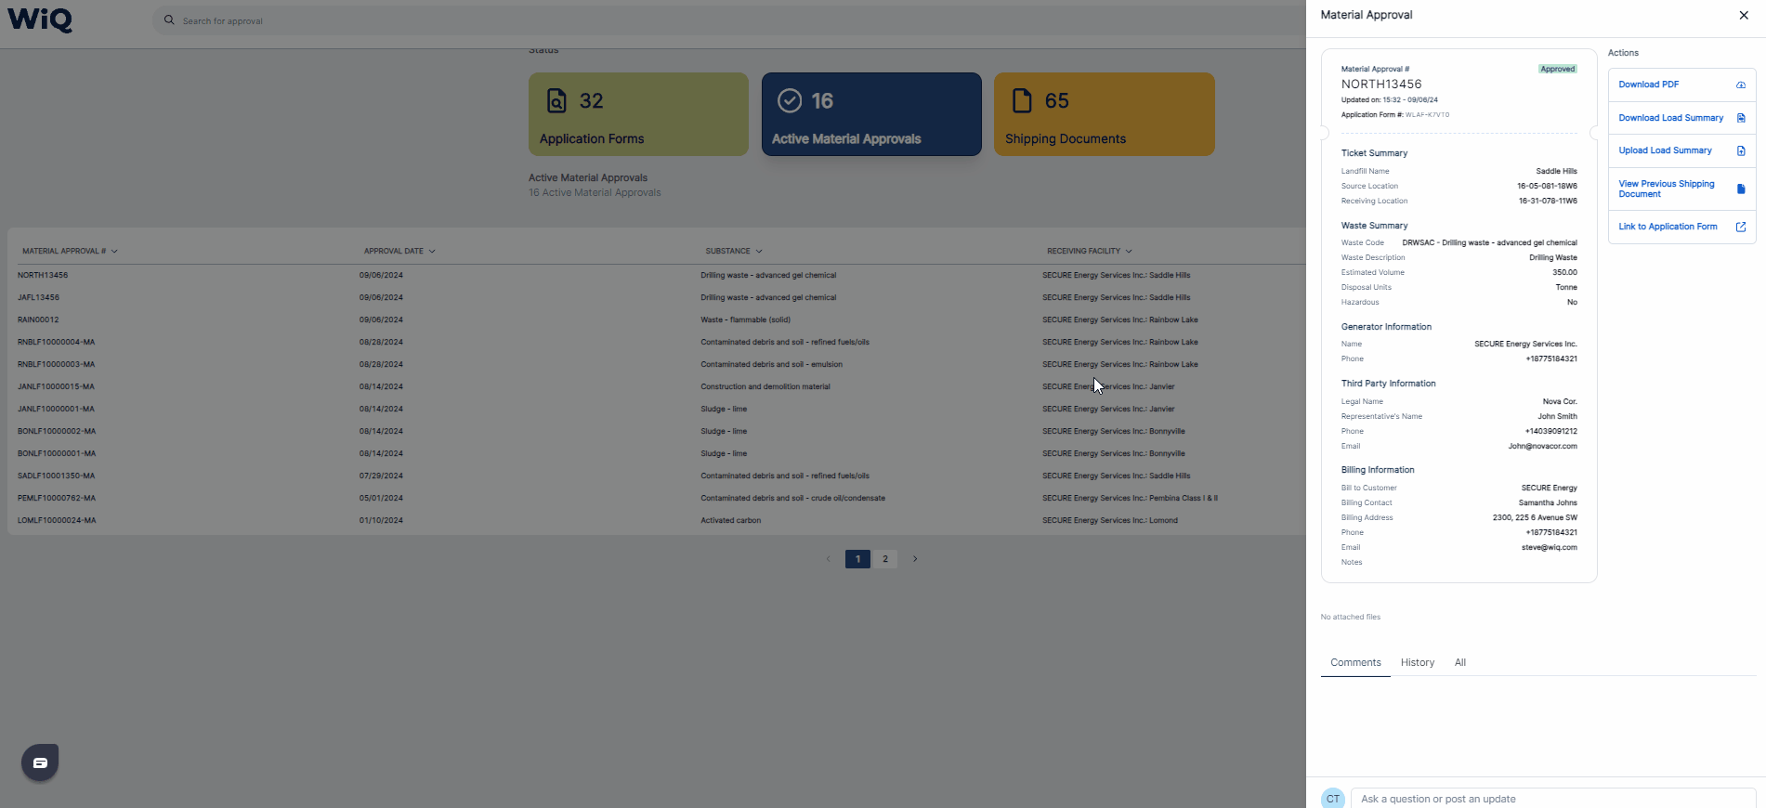Click the external link icon for Application Form

click(x=1741, y=227)
